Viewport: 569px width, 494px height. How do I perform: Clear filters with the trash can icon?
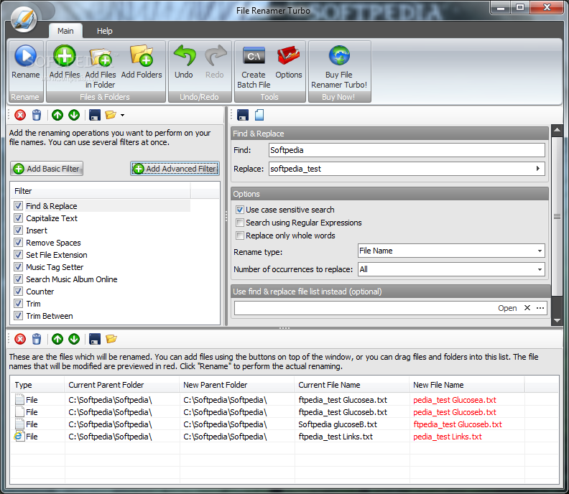(37, 116)
